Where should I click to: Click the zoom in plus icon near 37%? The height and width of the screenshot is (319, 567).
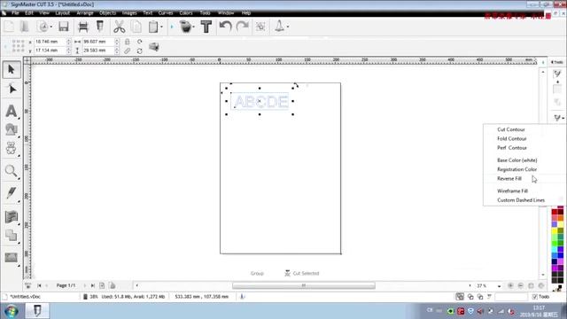(510, 285)
